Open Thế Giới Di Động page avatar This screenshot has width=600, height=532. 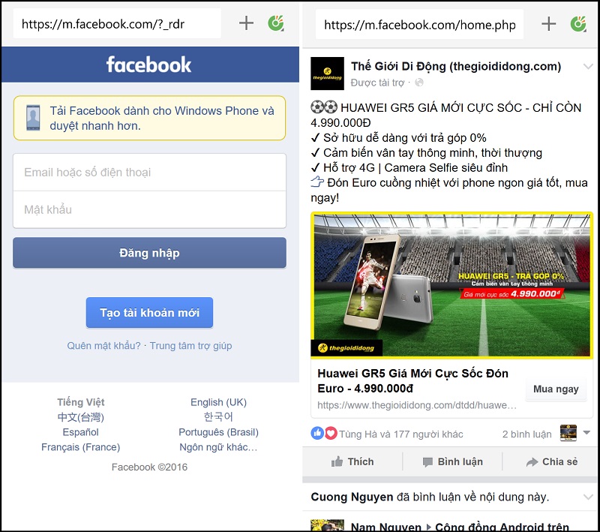327,74
